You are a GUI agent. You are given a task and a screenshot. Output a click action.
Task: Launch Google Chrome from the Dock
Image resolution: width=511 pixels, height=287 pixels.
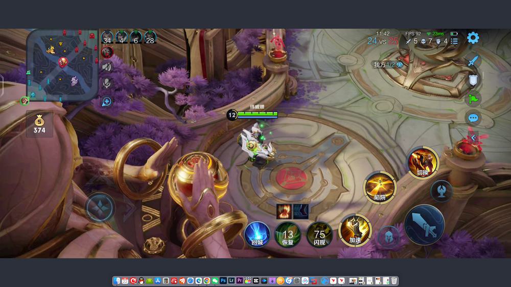[206, 280]
